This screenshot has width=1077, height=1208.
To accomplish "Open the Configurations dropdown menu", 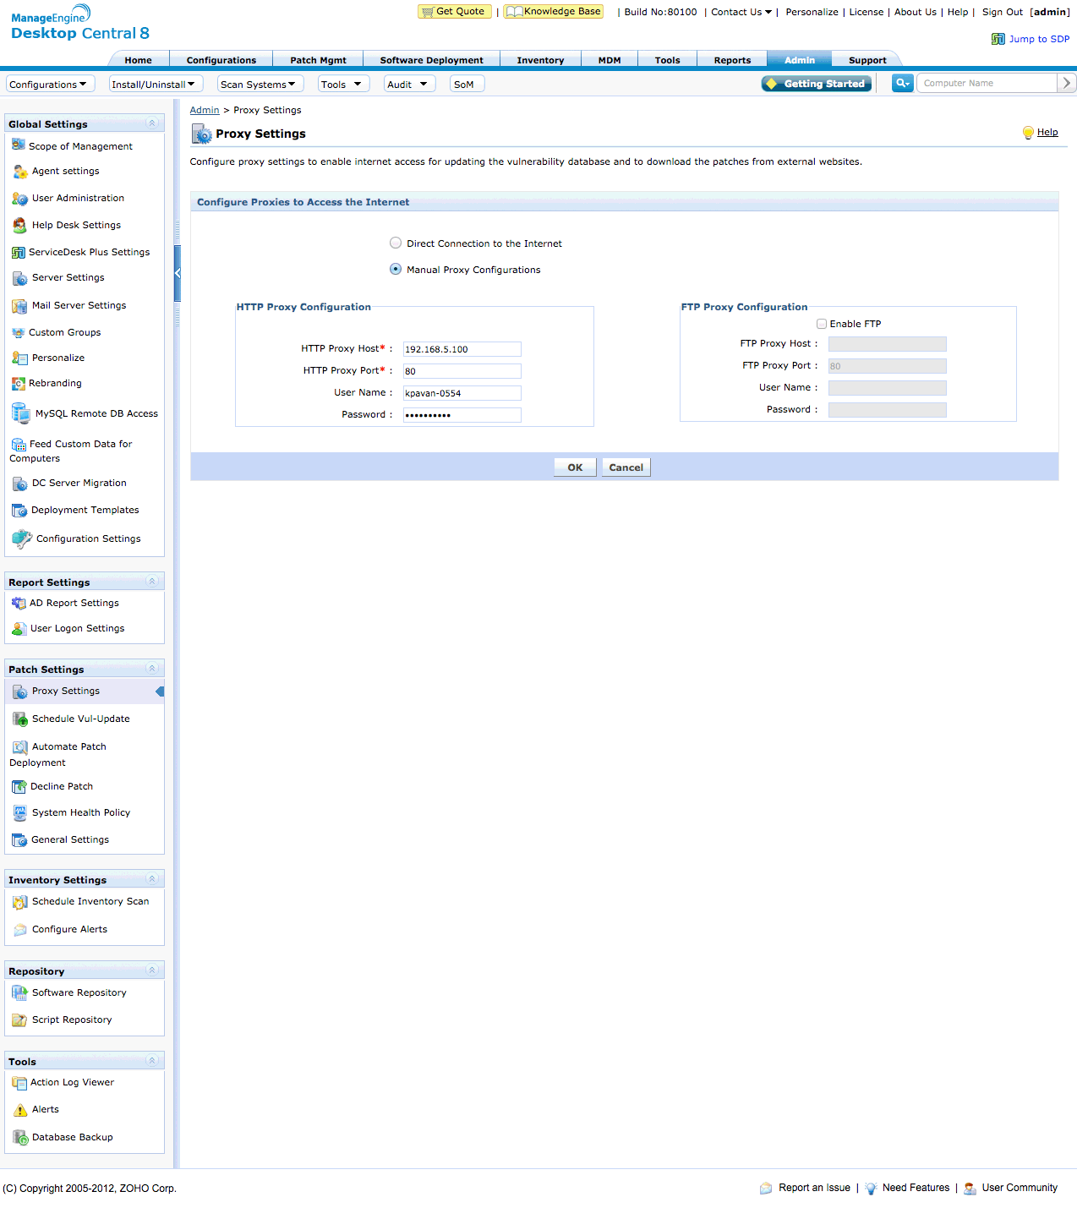I will [48, 85].
